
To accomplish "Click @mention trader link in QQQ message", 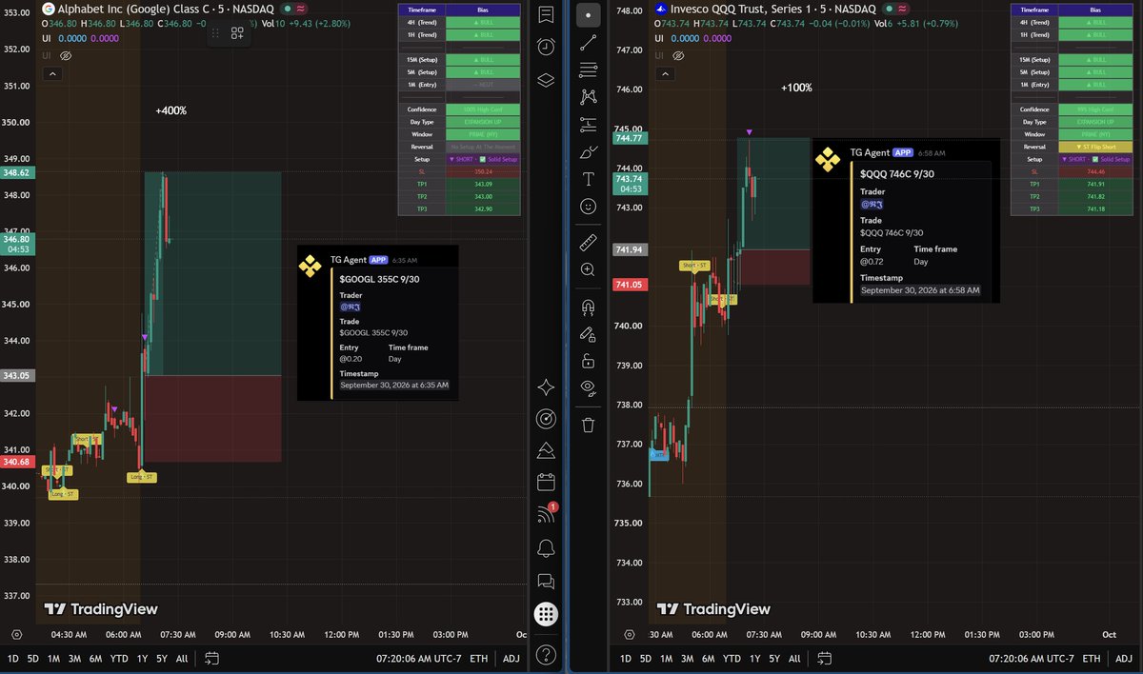I will [x=873, y=204].
